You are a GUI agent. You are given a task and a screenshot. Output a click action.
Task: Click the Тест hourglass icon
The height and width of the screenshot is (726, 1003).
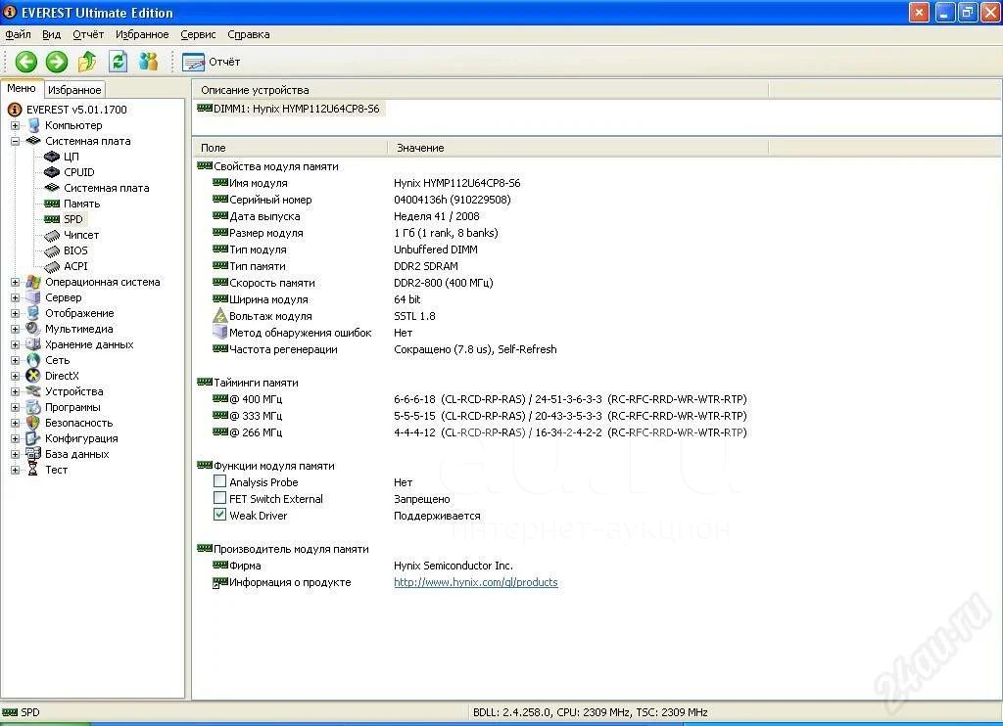point(33,470)
